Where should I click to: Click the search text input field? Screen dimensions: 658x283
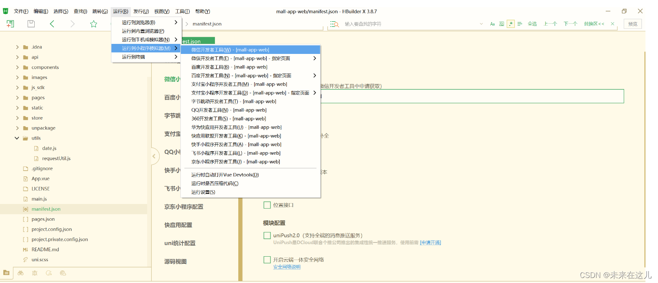(x=411, y=24)
